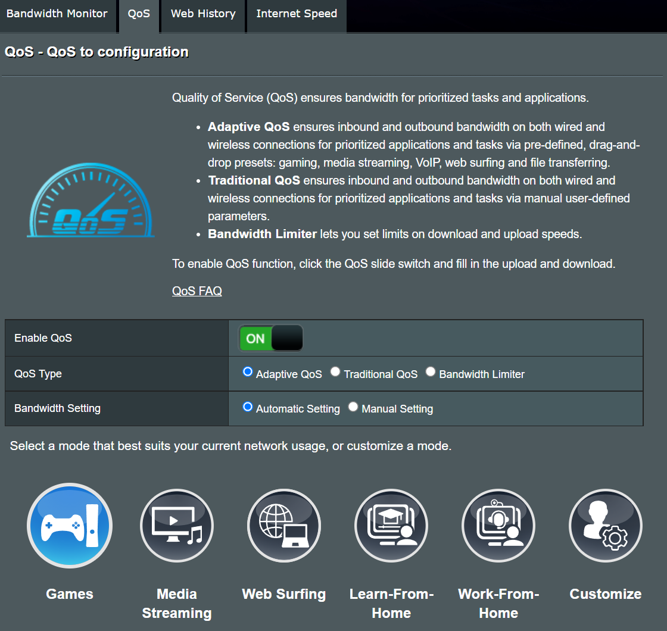Switch bandwidth to Manual Setting
Screen dimensions: 667x631
point(354,407)
